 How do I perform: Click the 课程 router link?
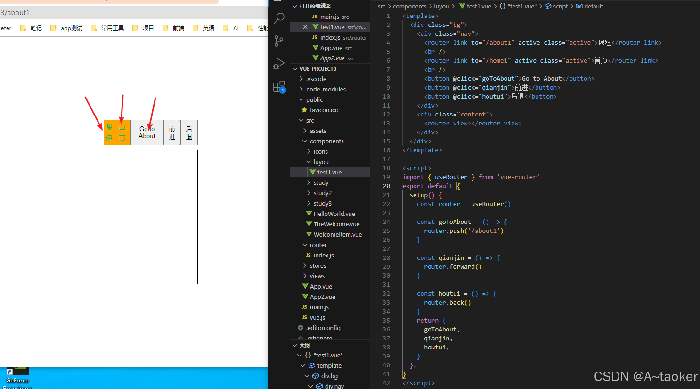109,132
